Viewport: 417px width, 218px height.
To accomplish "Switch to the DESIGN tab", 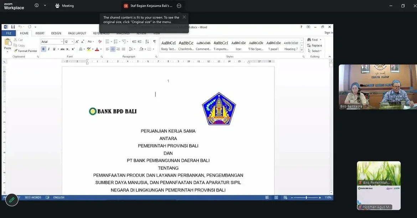I will pyautogui.click(x=56, y=33).
